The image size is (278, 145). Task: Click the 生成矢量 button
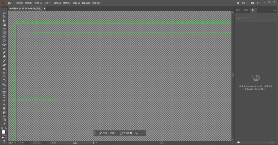(x=126, y=133)
